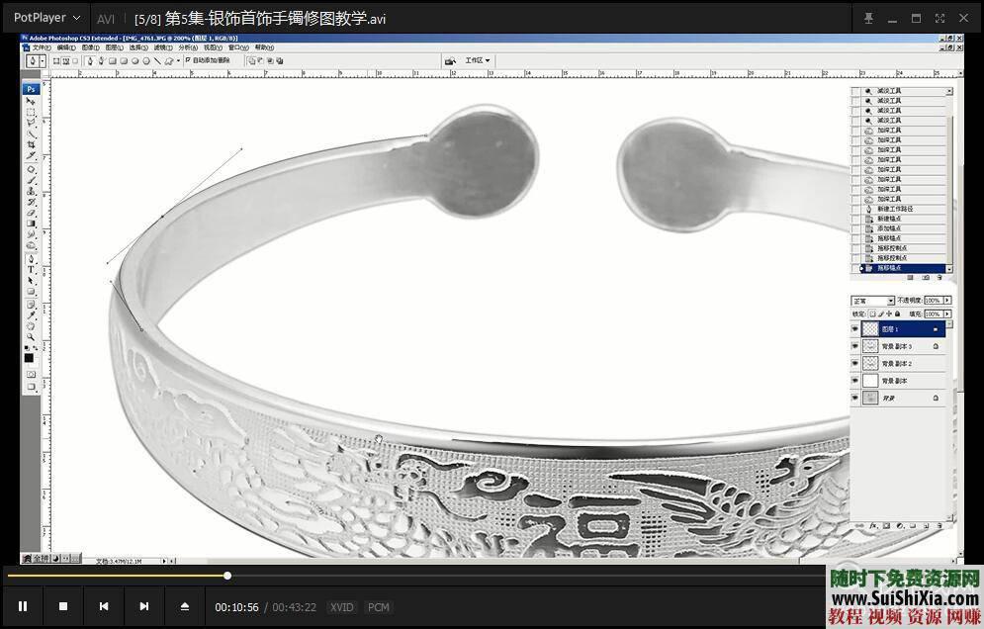Click the eject/open file icon
The image size is (984, 629).
185,606
